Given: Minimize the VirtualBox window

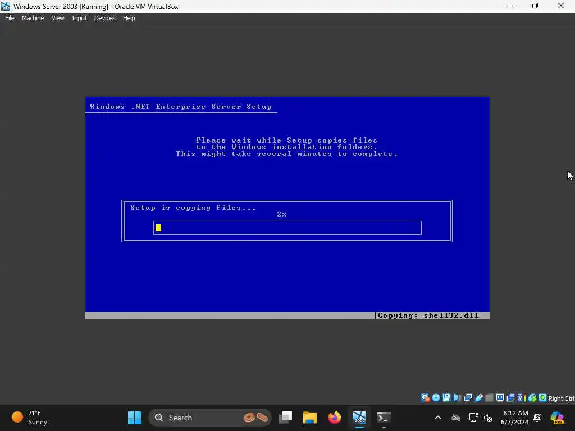Looking at the screenshot, I should tap(510, 6).
